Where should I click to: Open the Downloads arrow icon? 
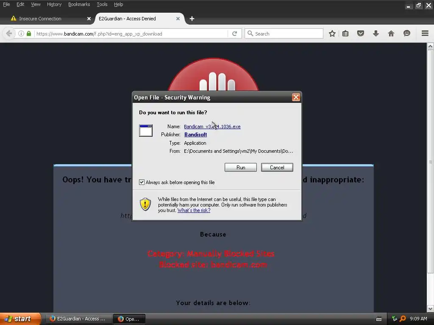[x=376, y=34]
